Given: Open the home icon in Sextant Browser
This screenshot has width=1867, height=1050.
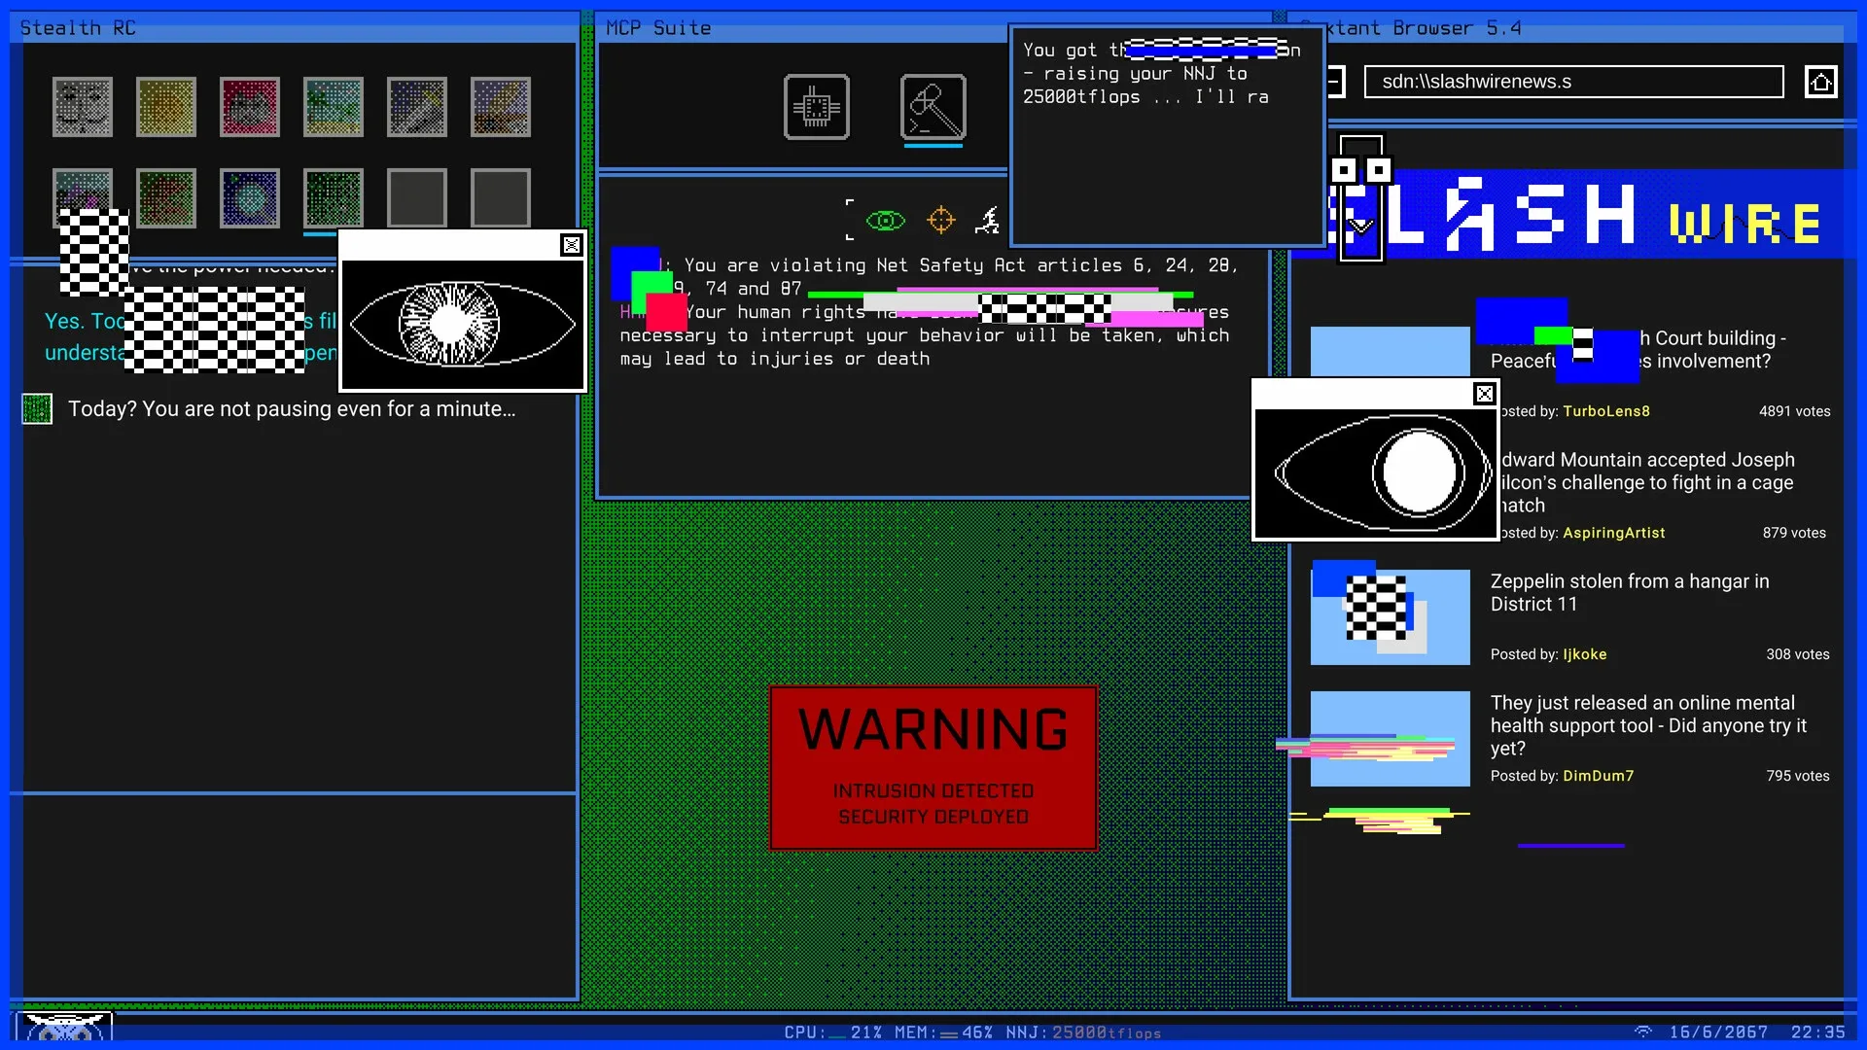Looking at the screenshot, I should 1820,82.
